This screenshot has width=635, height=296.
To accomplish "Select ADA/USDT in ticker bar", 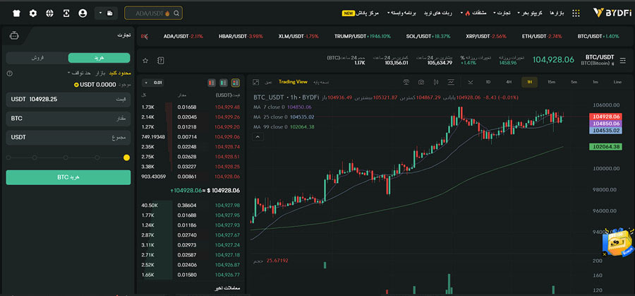I will coord(183,36).
